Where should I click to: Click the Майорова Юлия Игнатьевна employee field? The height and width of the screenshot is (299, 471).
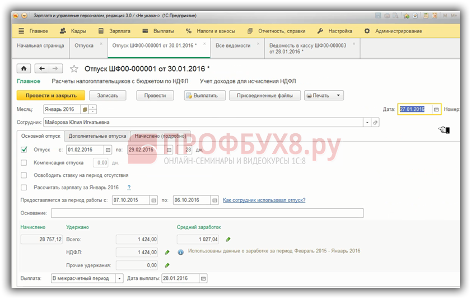pyautogui.click(x=203, y=123)
